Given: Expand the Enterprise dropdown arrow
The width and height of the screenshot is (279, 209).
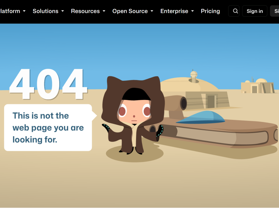Looking at the screenshot, I should [193, 11].
